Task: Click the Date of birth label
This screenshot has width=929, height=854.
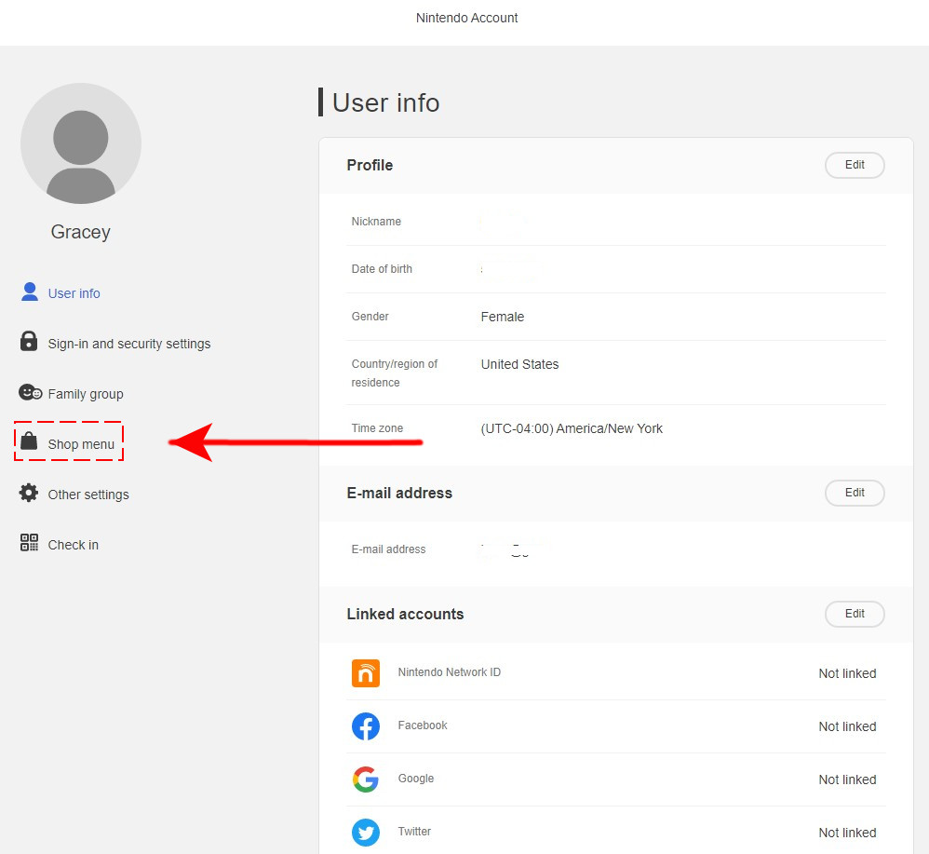Action: pos(382,268)
